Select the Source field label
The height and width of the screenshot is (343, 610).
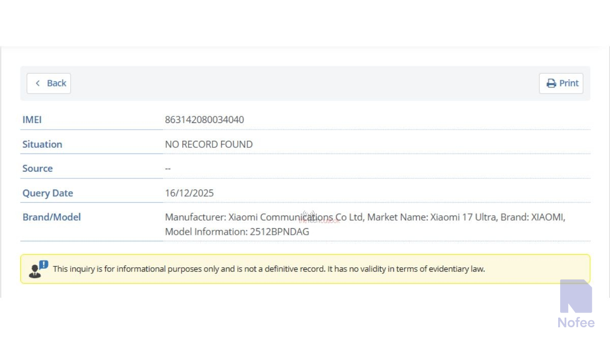[38, 168]
